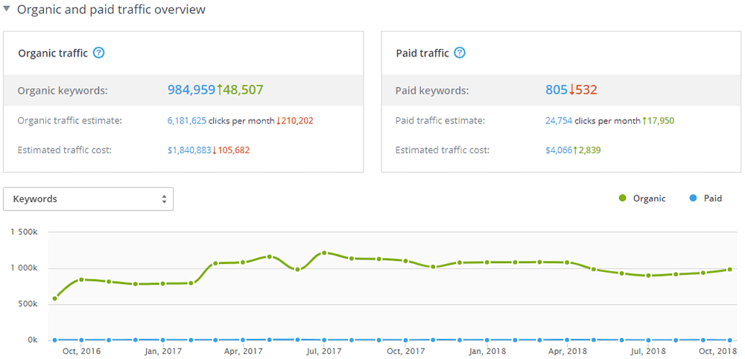Select the Jul, 2017 organic peak data point
The width and height of the screenshot is (745, 359).
(x=324, y=253)
